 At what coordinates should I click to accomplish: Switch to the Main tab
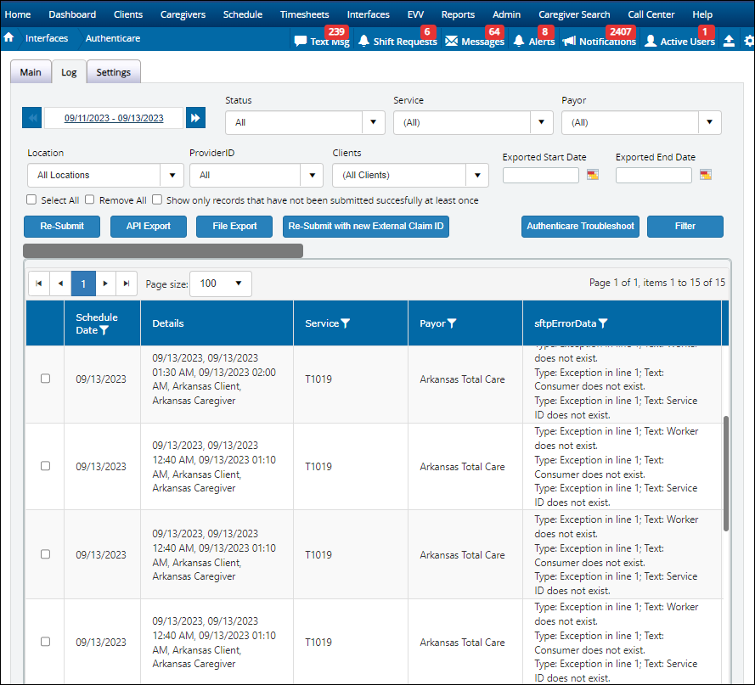pyautogui.click(x=31, y=72)
